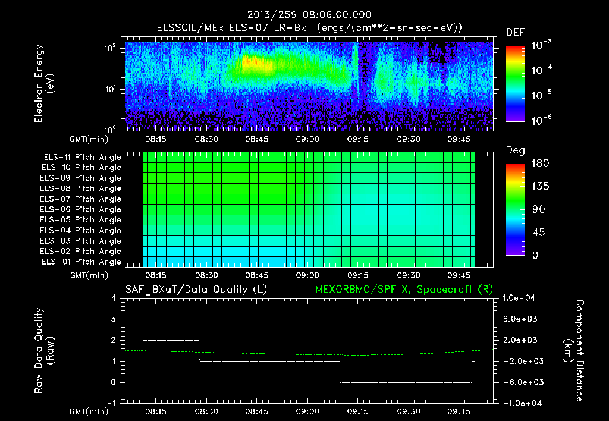Select the 2.0e+03 right axis tick
The height and width of the screenshot is (421, 609).
point(520,340)
